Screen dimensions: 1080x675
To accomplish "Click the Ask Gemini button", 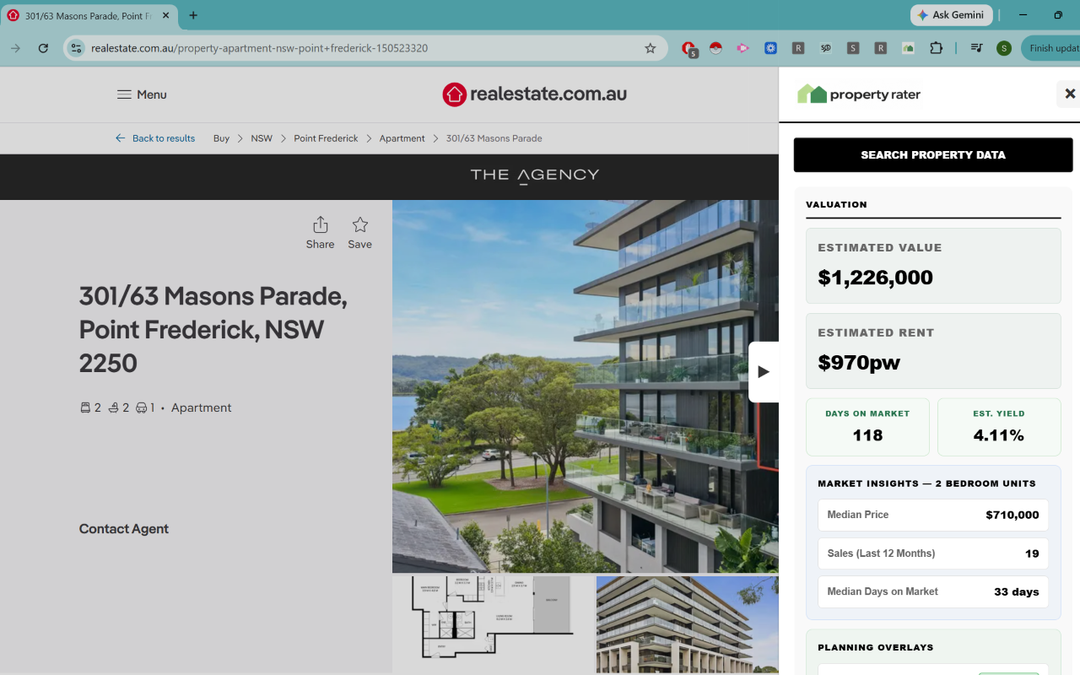I will point(951,15).
